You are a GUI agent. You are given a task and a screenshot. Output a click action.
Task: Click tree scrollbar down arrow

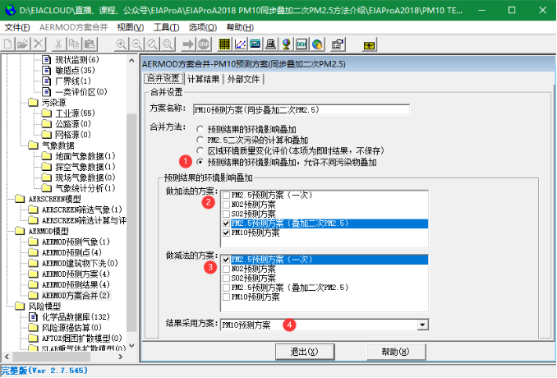tap(131, 345)
